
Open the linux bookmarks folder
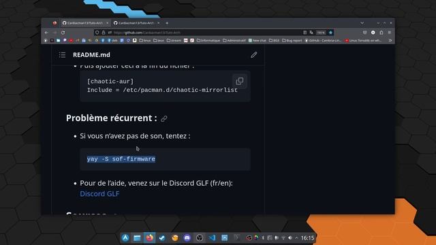click(x=145, y=40)
